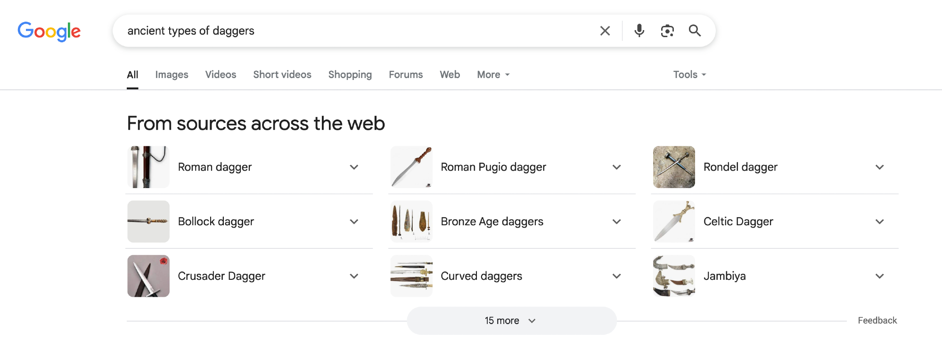Show 15 more dagger types
Viewport: 942px width, 348px height.
point(511,321)
